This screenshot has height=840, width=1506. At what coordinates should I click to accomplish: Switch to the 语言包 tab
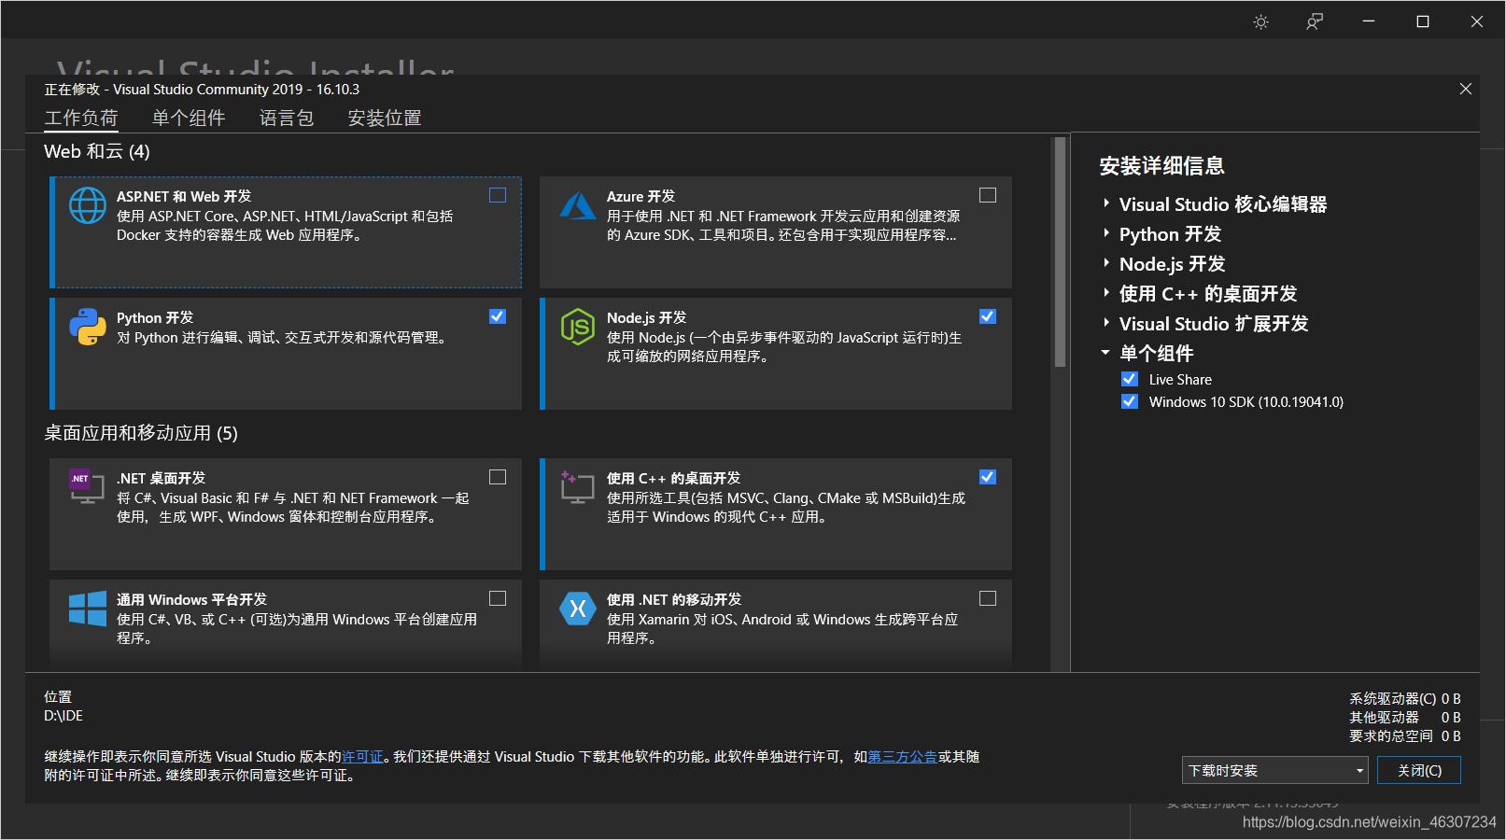click(287, 118)
